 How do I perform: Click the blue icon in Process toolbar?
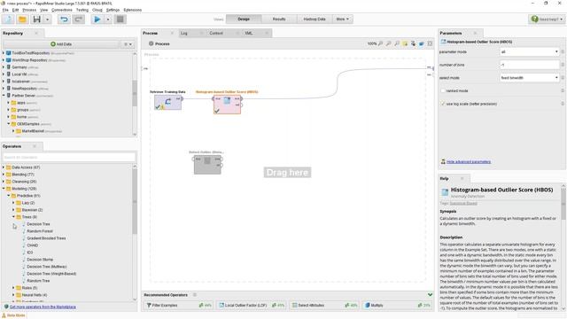tap(422, 43)
